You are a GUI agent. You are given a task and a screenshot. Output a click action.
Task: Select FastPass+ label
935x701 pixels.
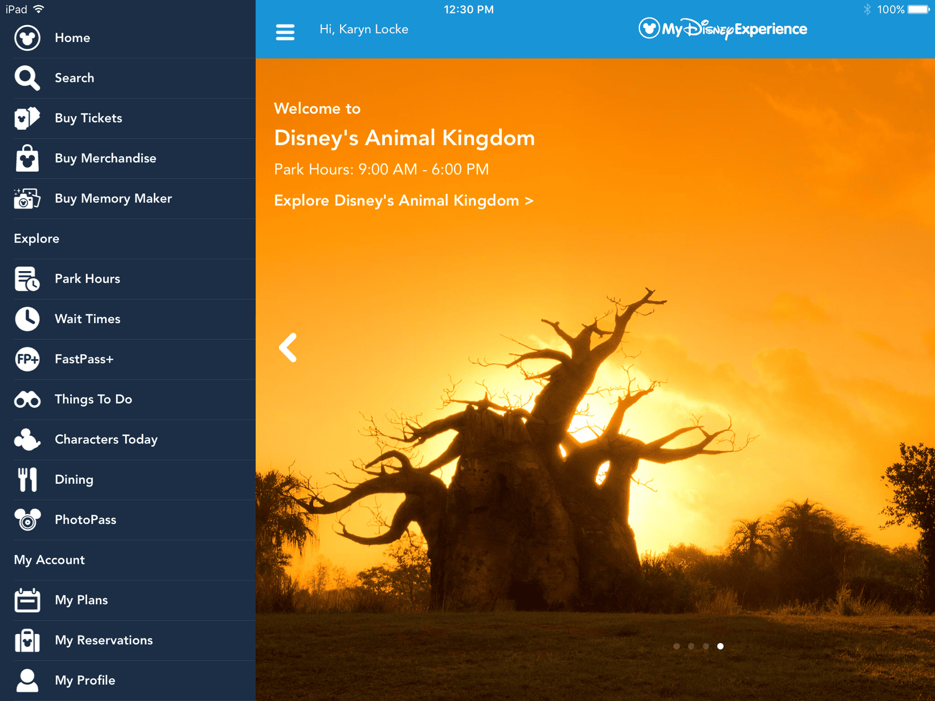tap(84, 359)
